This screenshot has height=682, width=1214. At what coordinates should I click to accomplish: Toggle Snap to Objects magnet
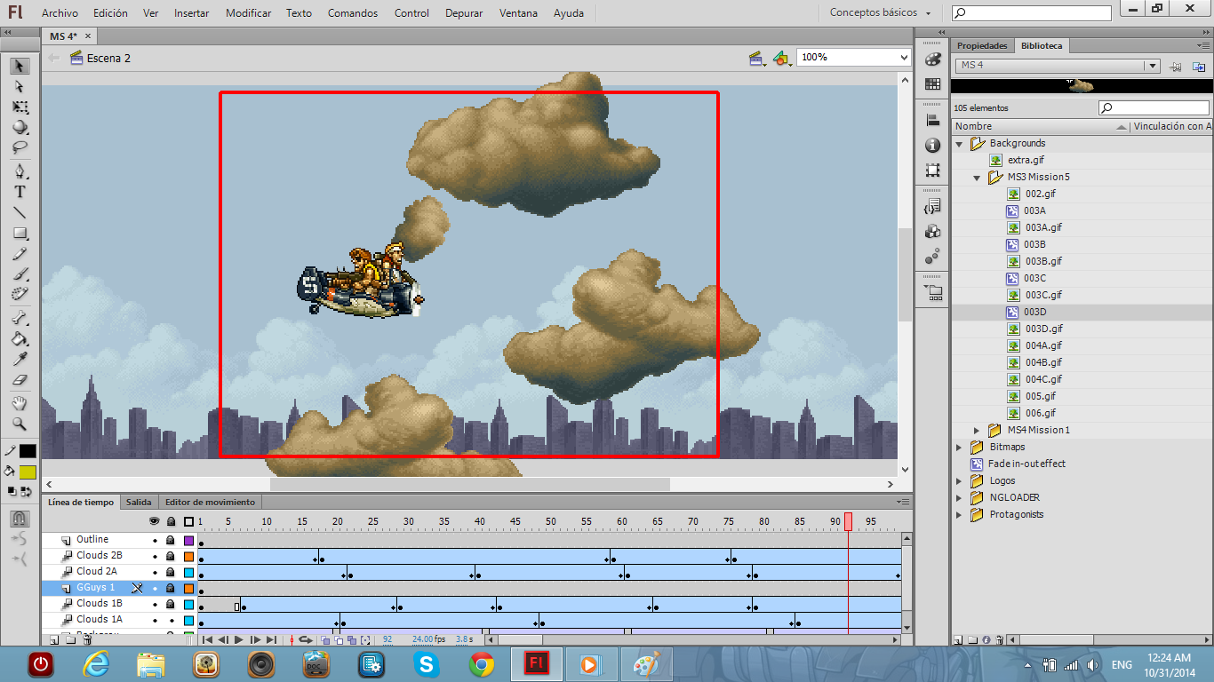tap(20, 518)
